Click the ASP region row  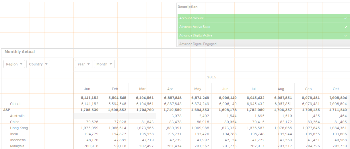(7, 110)
